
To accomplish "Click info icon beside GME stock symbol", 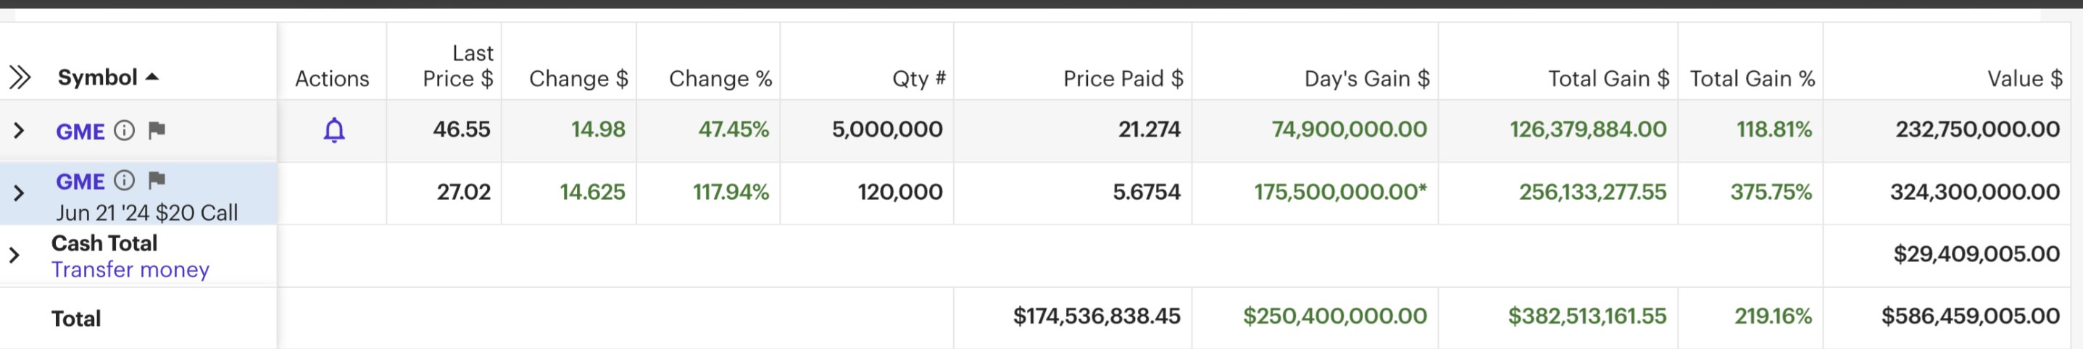I will (x=124, y=130).
